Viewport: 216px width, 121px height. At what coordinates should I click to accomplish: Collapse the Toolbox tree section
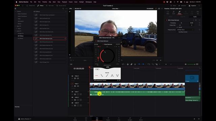click(x=16, y=11)
